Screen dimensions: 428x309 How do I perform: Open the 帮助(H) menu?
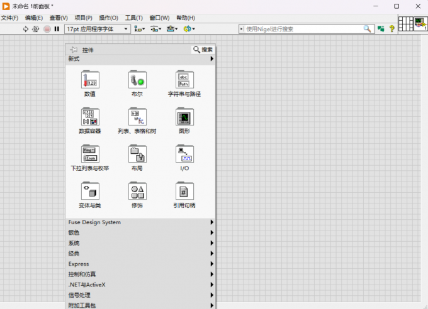pyautogui.click(x=186, y=18)
